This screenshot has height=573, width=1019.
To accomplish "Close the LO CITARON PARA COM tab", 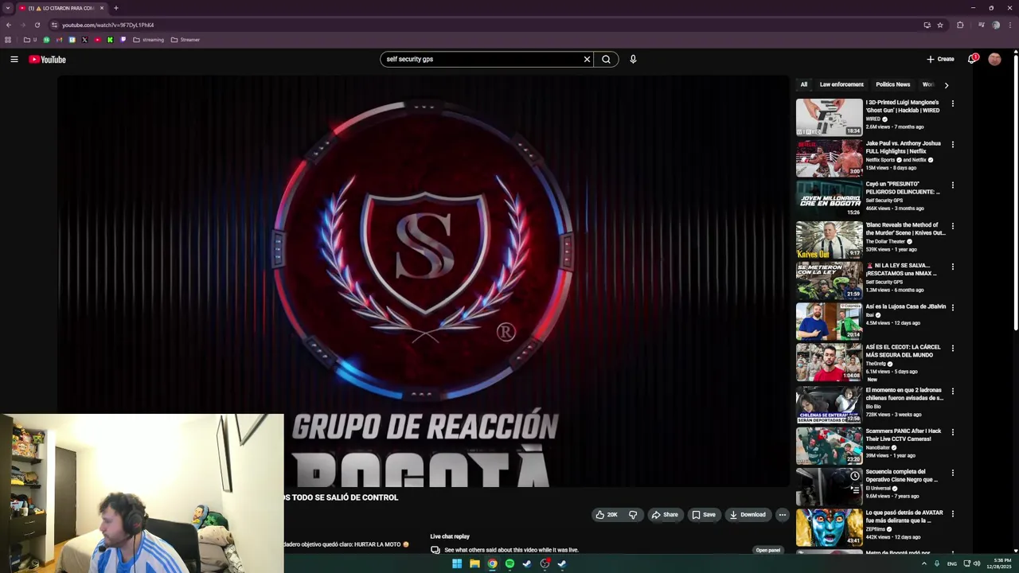I will 101,8.
